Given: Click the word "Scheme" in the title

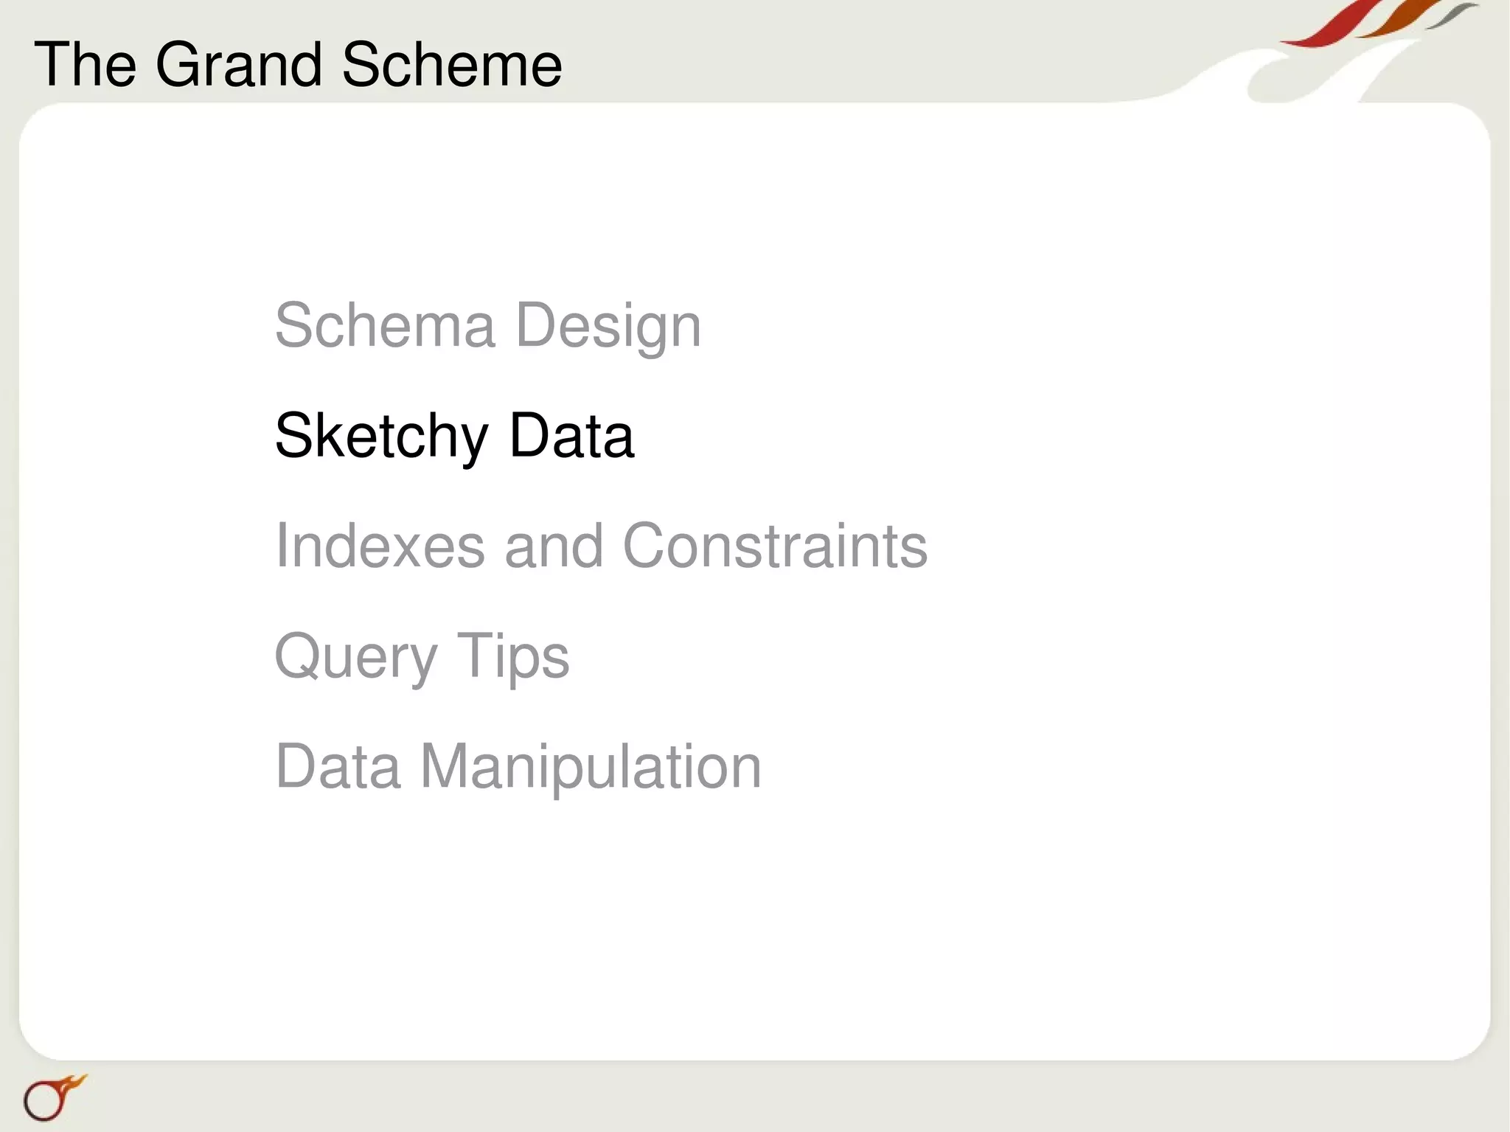Looking at the screenshot, I should pos(452,65).
